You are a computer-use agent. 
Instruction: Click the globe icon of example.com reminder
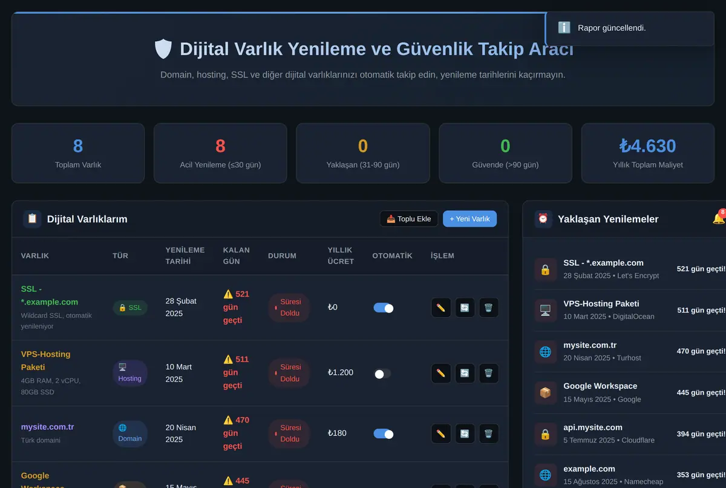[545, 475]
